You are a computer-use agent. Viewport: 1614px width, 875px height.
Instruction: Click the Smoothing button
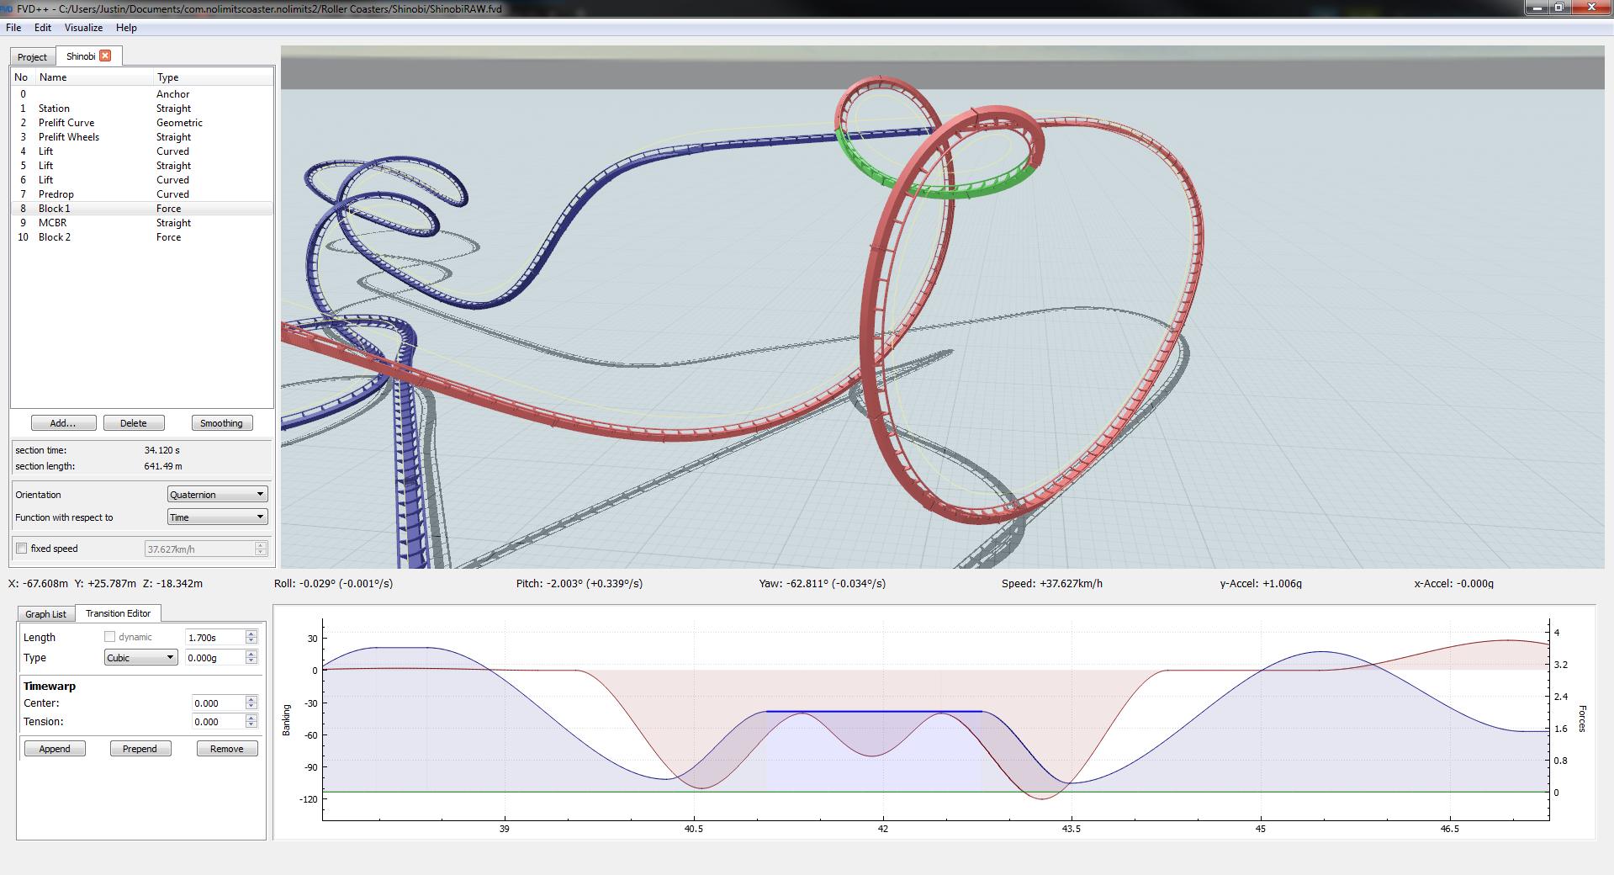coord(221,423)
